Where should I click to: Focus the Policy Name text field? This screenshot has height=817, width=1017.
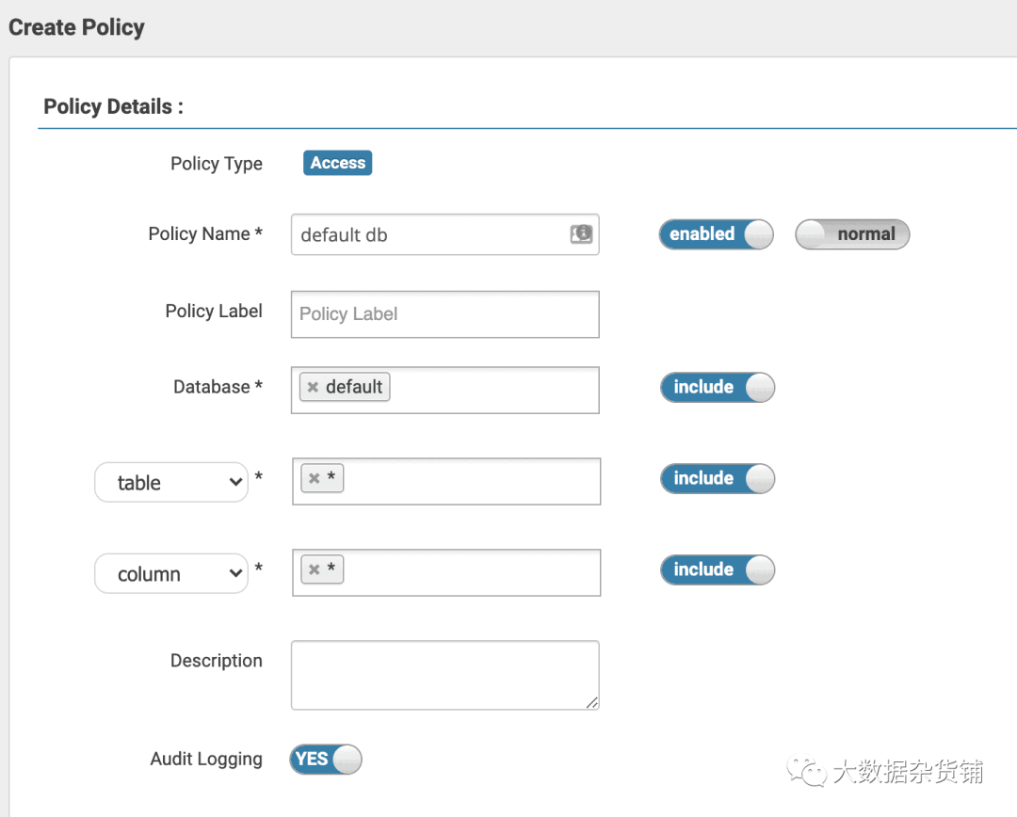click(x=428, y=235)
